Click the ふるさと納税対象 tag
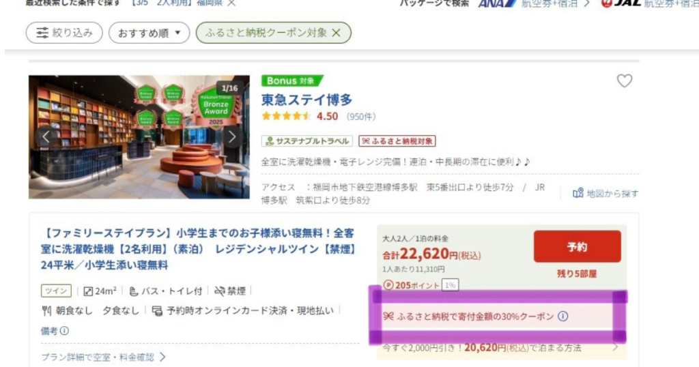699x367 pixels. click(x=397, y=141)
